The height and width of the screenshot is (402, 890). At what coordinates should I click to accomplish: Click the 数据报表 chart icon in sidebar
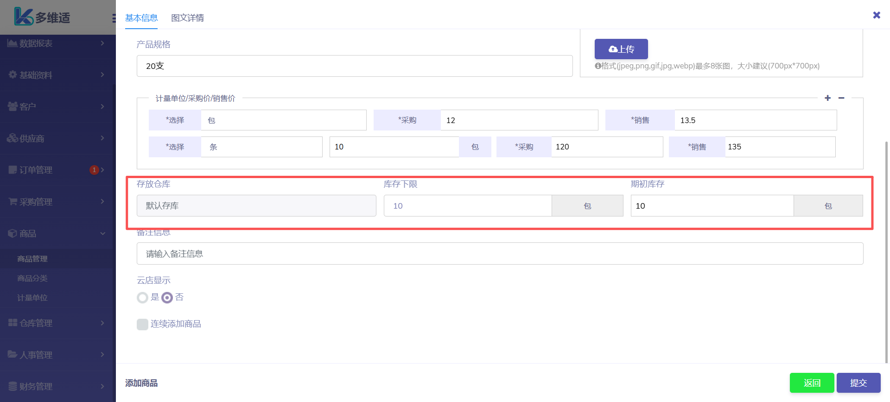tap(13, 43)
